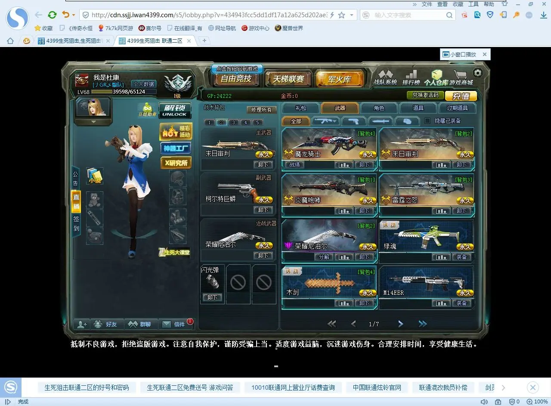Open the 个人仓库 personal warehouse icon
The height and width of the screenshot is (406, 551).
point(436,78)
